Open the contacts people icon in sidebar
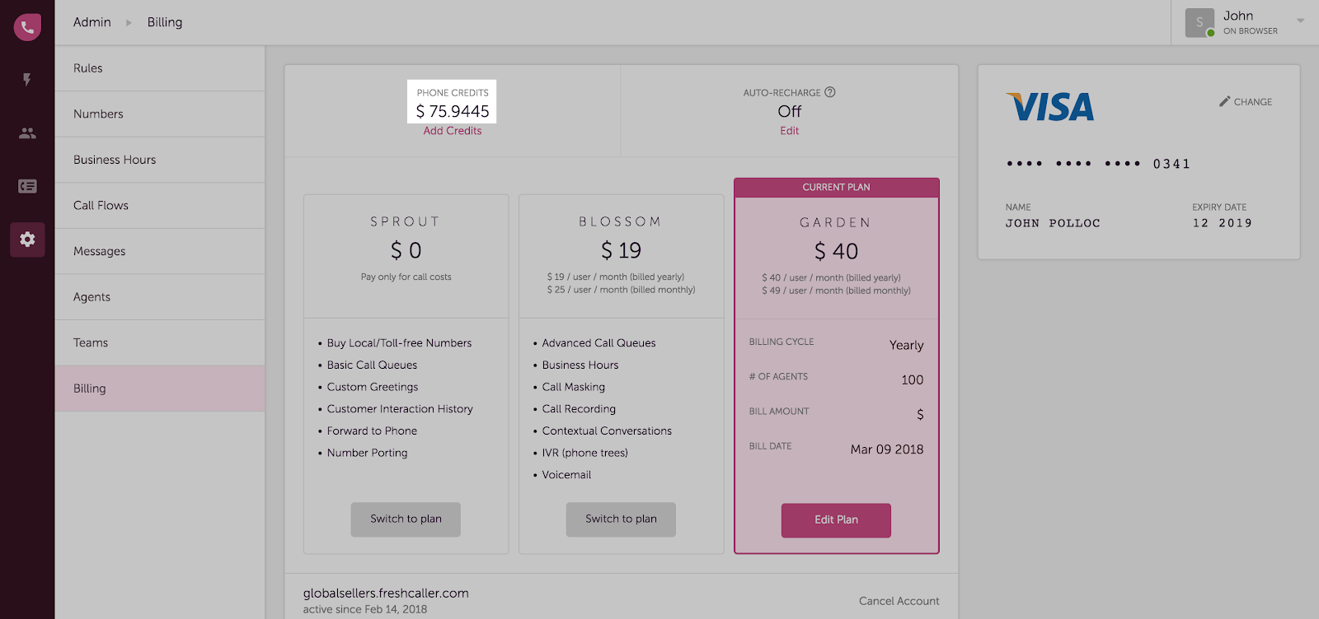This screenshot has width=1319, height=619. [x=27, y=133]
